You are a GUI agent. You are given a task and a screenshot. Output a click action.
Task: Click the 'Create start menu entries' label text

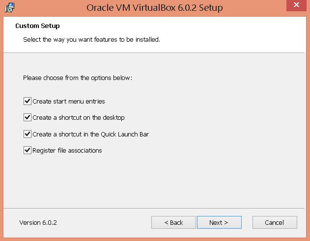point(69,102)
